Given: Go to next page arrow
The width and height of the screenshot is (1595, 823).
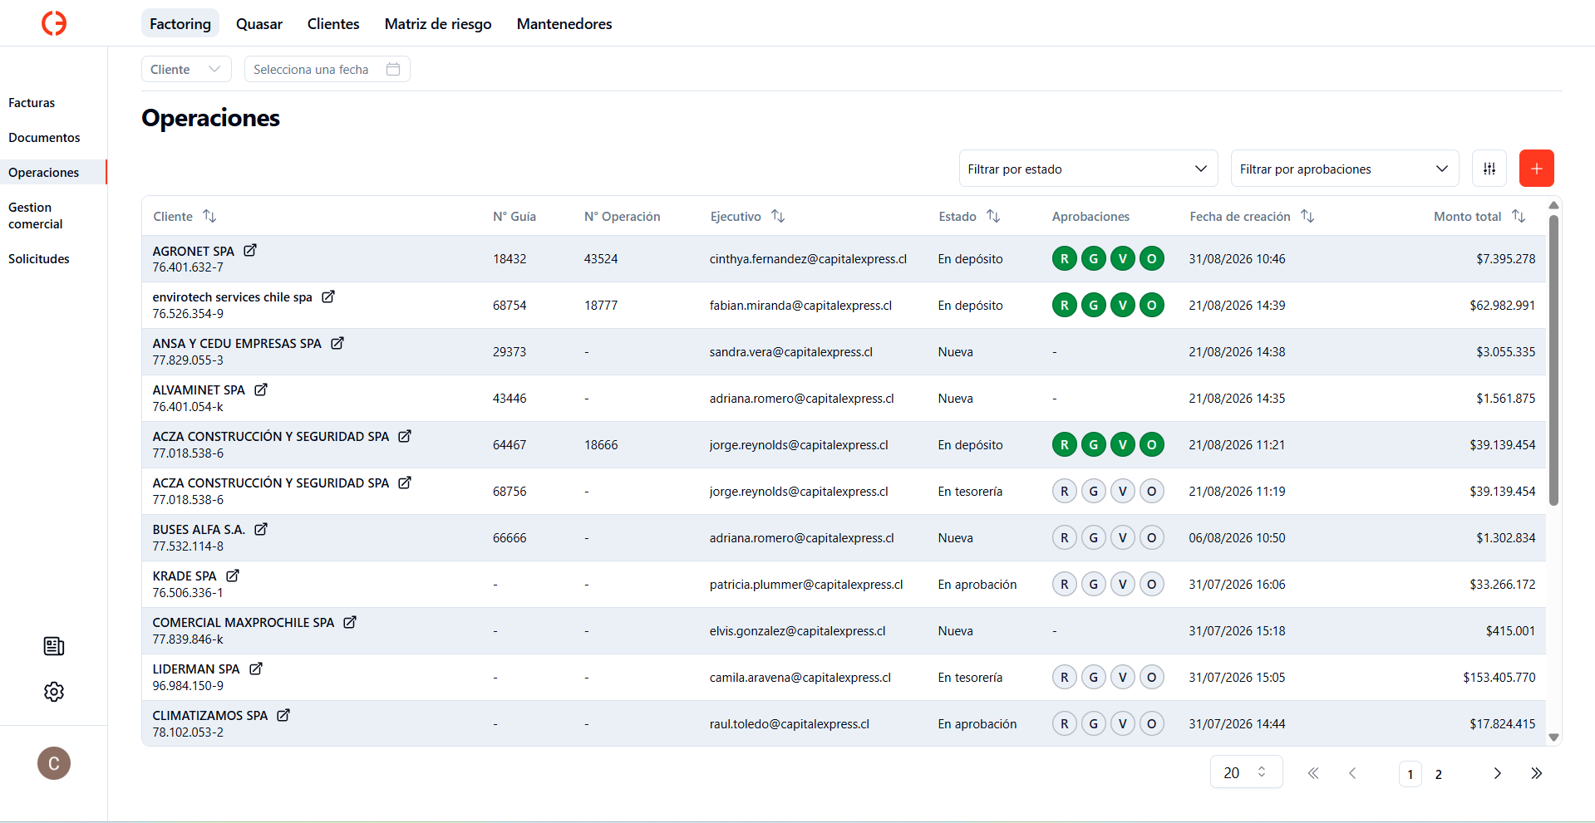Looking at the screenshot, I should pyautogui.click(x=1498, y=773).
